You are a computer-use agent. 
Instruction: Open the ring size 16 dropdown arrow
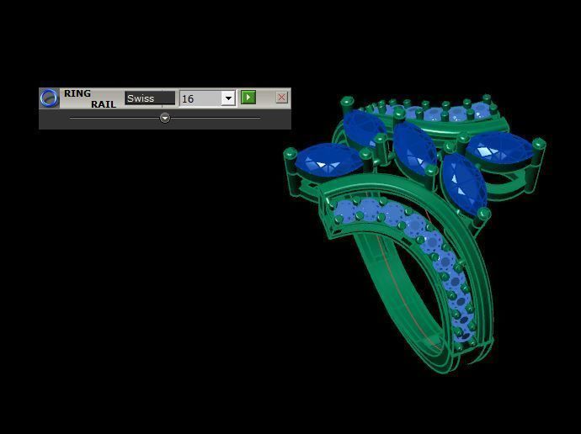[228, 98]
